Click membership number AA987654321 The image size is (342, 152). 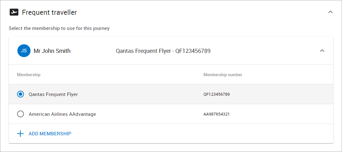[216, 114]
